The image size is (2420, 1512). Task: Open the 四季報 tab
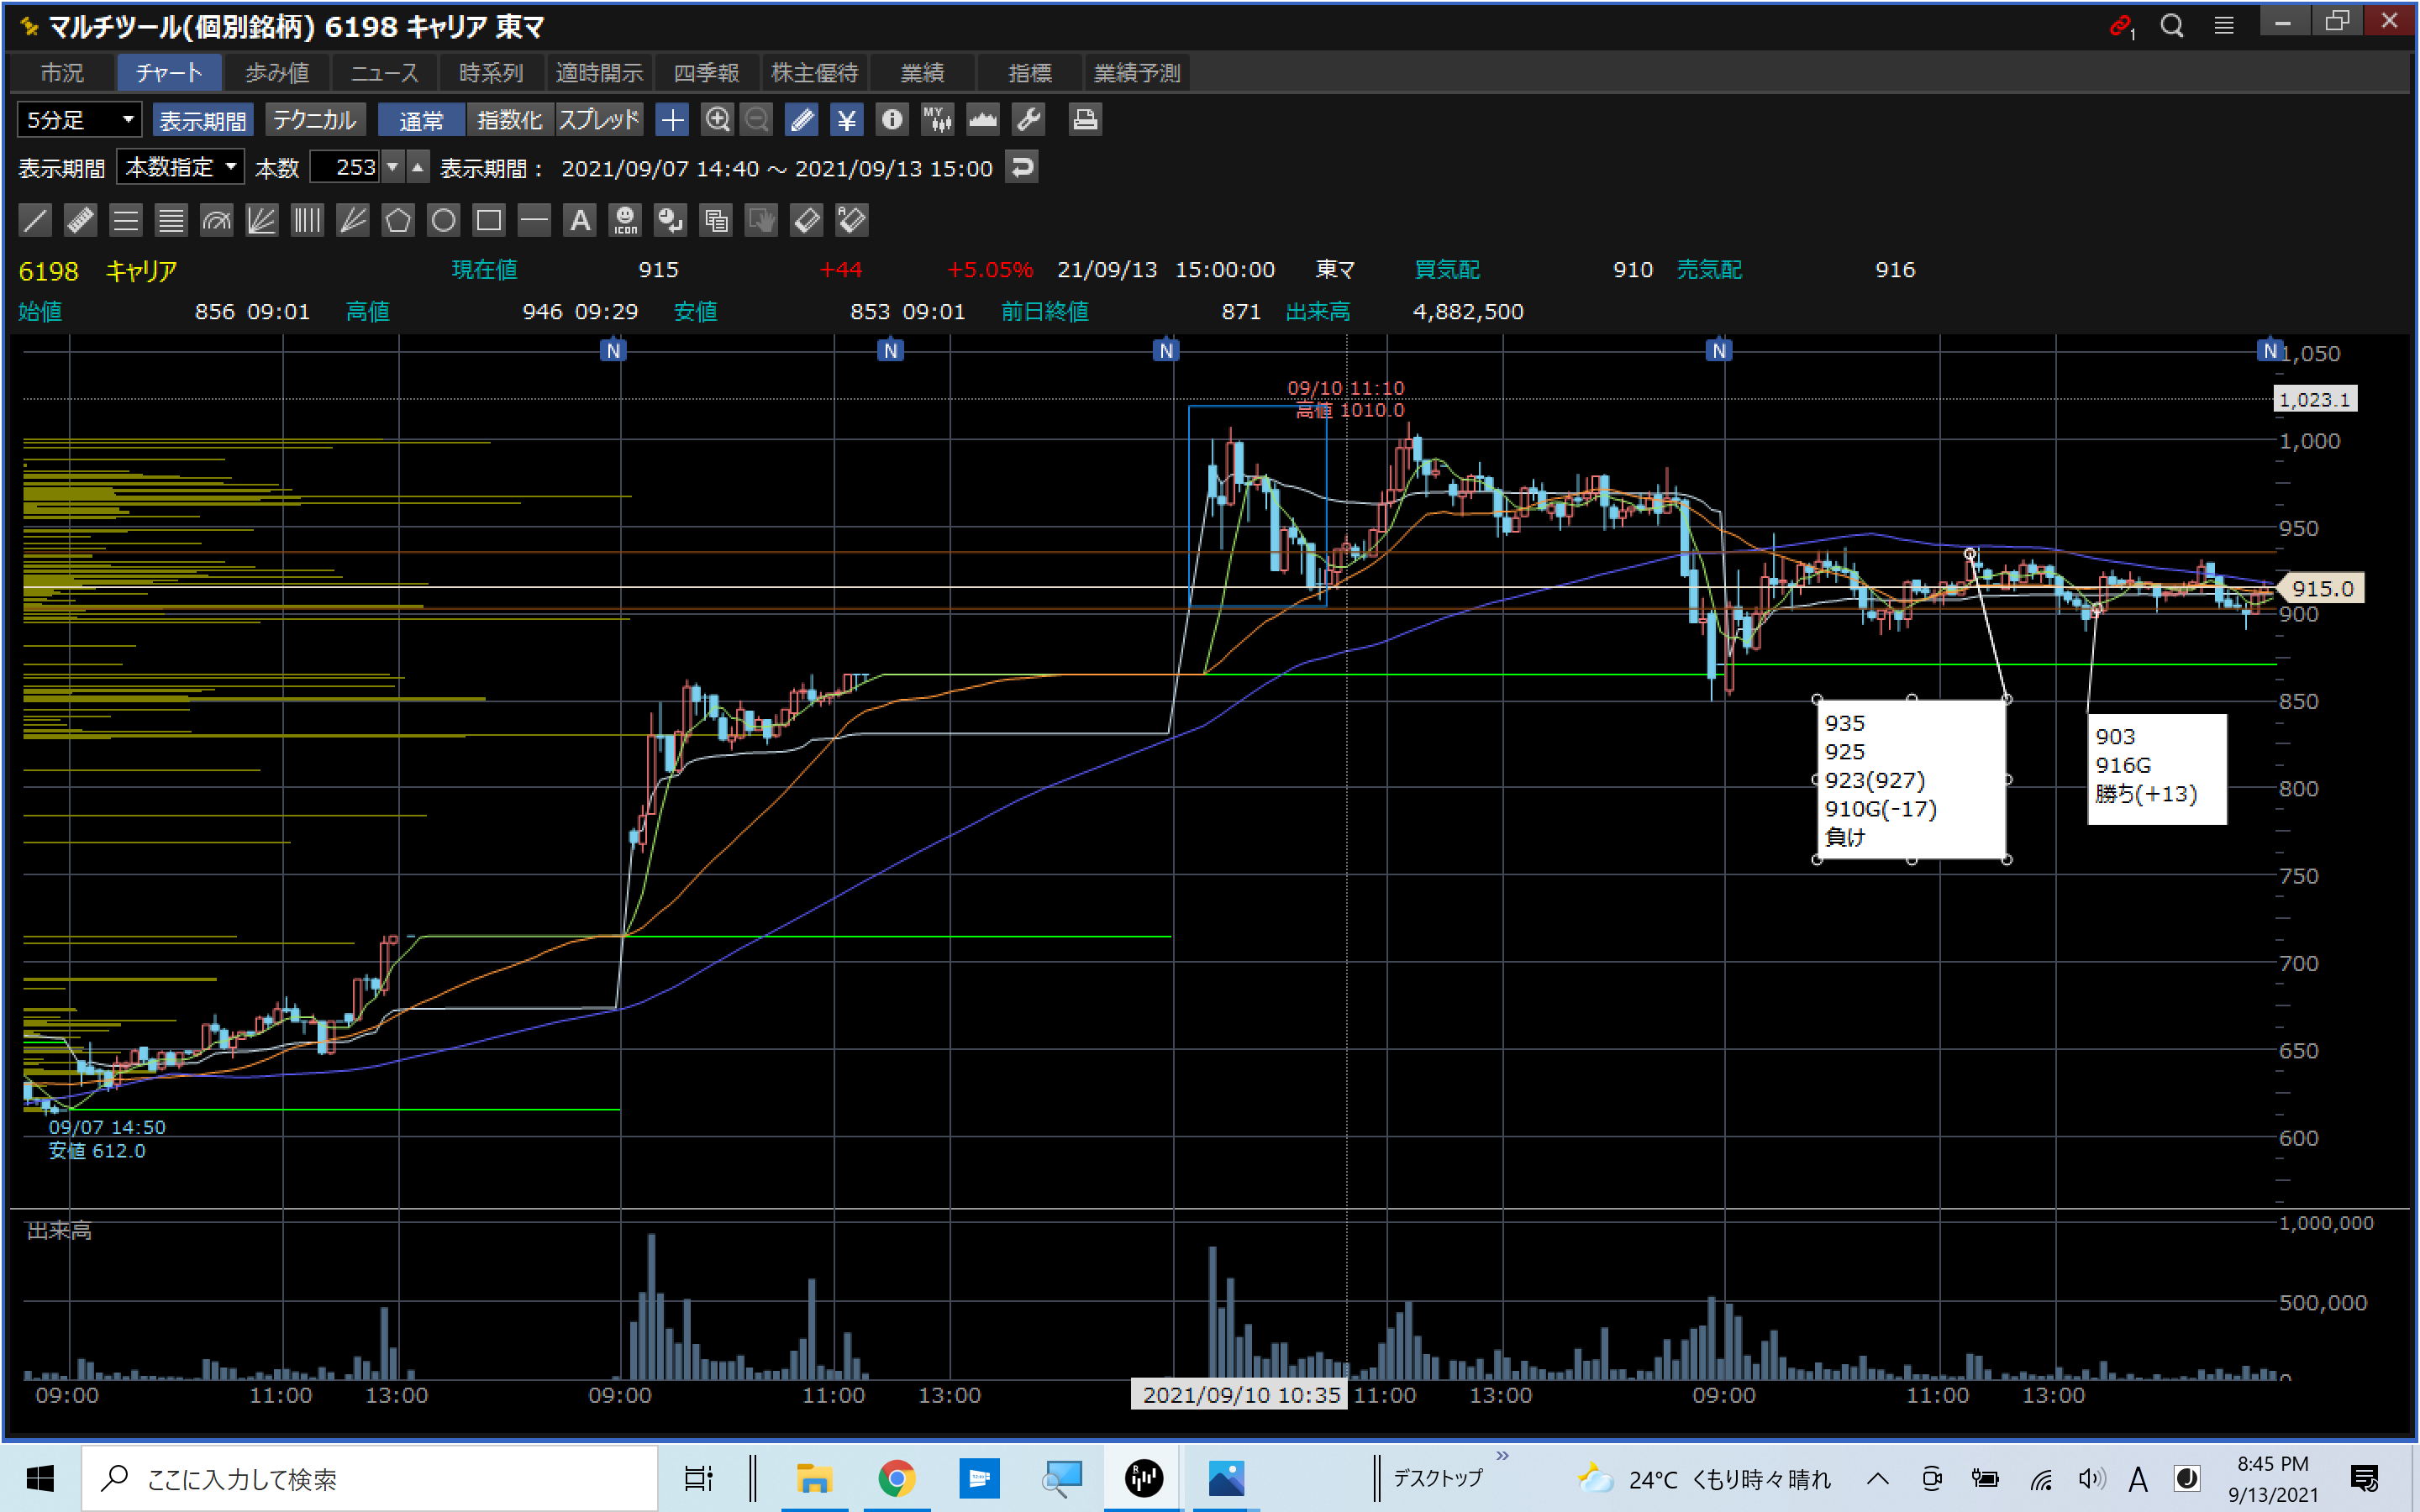tap(706, 73)
